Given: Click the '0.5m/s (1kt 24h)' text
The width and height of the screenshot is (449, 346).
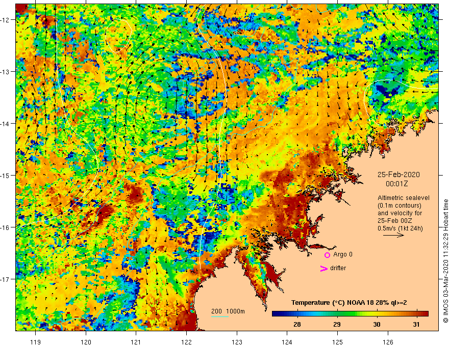Looking at the screenshot, I should [x=400, y=228].
